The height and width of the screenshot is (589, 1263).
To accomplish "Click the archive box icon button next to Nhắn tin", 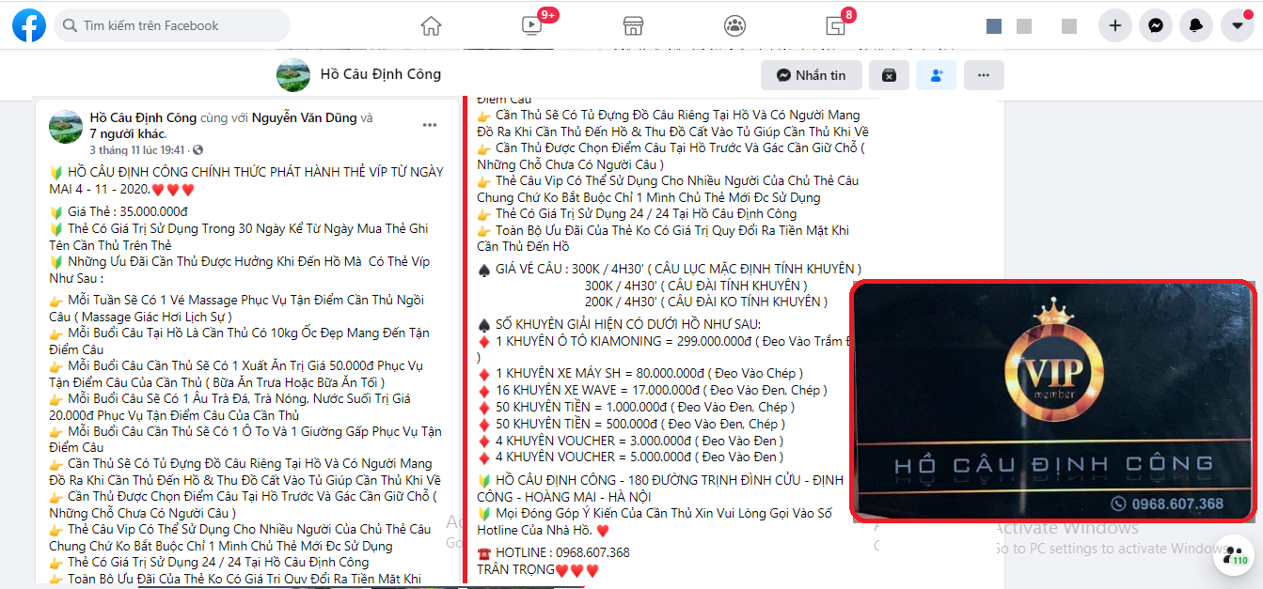I will pyautogui.click(x=889, y=75).
